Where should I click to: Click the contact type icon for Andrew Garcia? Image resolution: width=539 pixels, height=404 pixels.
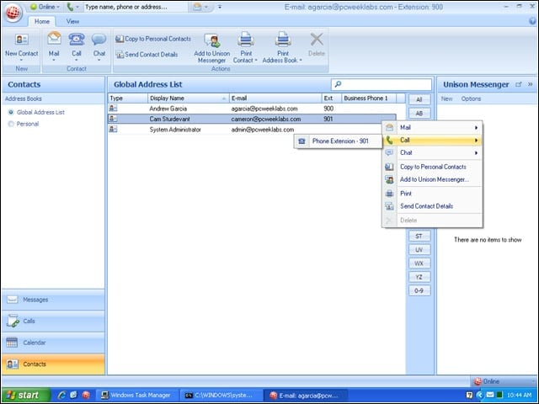tap(113, 109)
